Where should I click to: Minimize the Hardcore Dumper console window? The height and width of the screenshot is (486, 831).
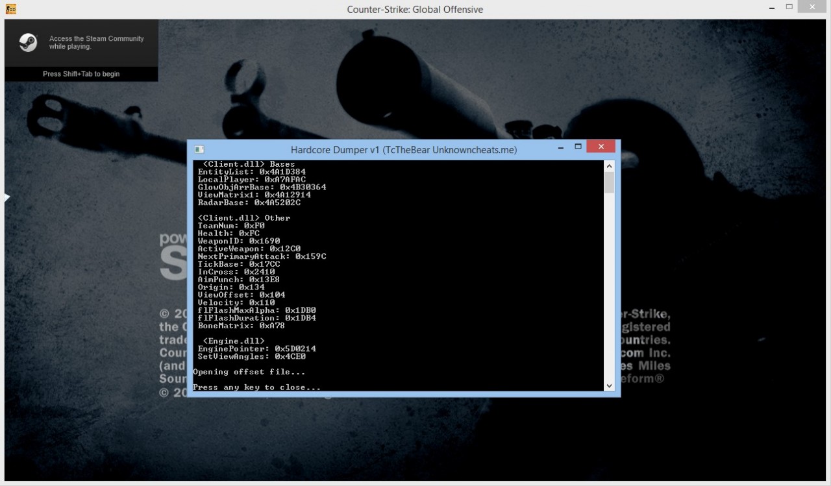(560, 147)
